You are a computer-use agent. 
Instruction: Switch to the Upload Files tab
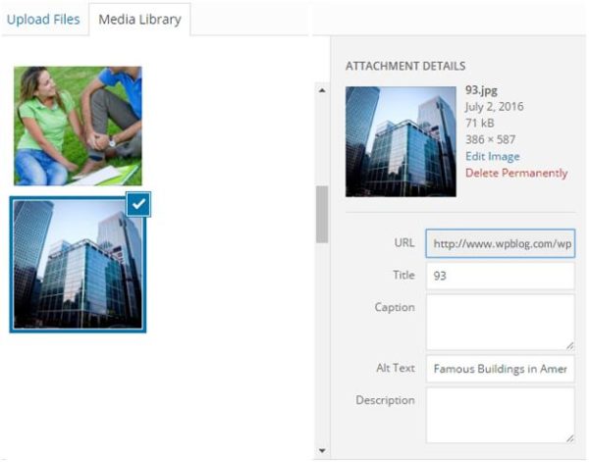click(43, 20)
